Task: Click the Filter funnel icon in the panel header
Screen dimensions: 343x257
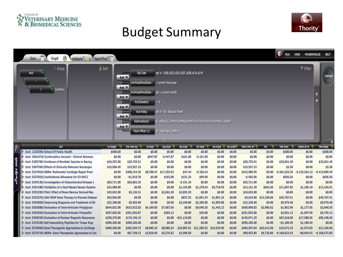Action: coord(302,69)
